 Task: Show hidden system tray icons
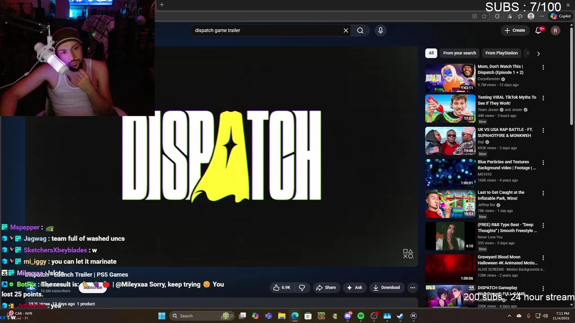point(509,316)
